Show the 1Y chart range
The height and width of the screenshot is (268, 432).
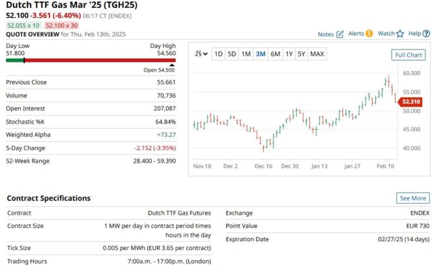pyautogui.click(x=289, y=54)
